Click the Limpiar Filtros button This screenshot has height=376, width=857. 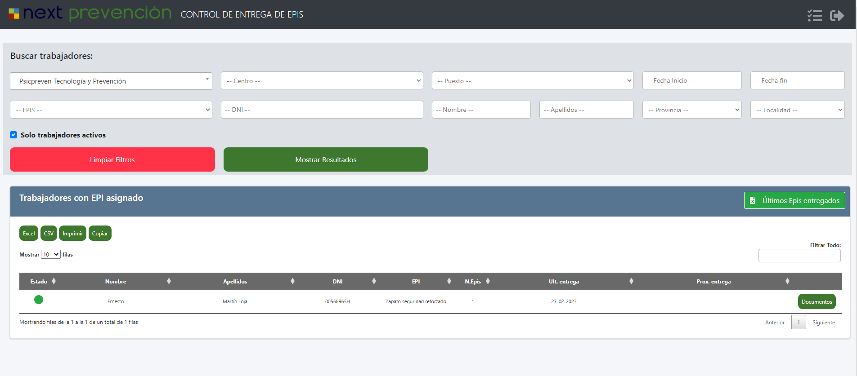click(x=112, y=159)
